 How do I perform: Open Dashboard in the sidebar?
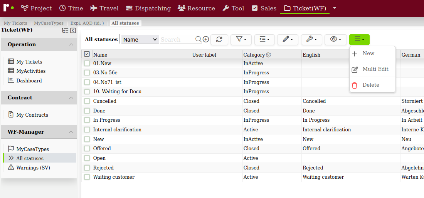(29, 81)
